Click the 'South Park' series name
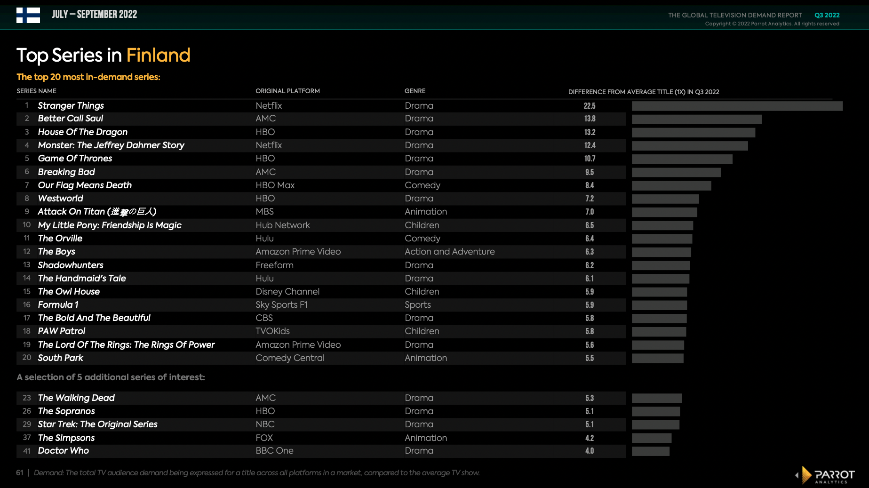This screenshot has height=488, width=869. [x=60, y=358]
